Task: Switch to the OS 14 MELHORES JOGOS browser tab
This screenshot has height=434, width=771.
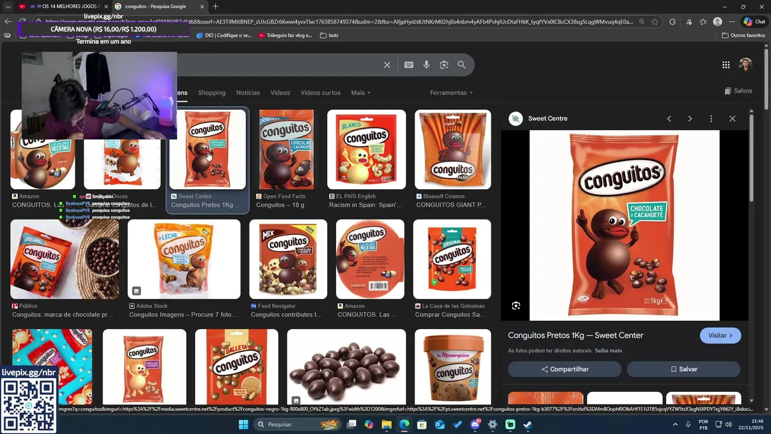Action: [x=64, y=7]
